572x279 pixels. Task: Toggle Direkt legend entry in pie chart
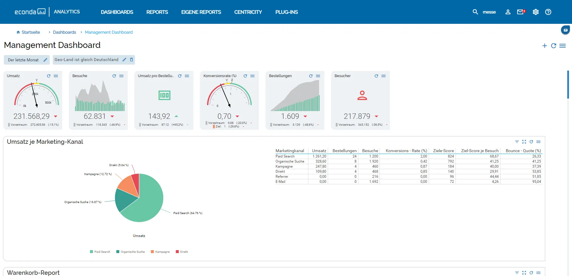(x=182, y=252)
